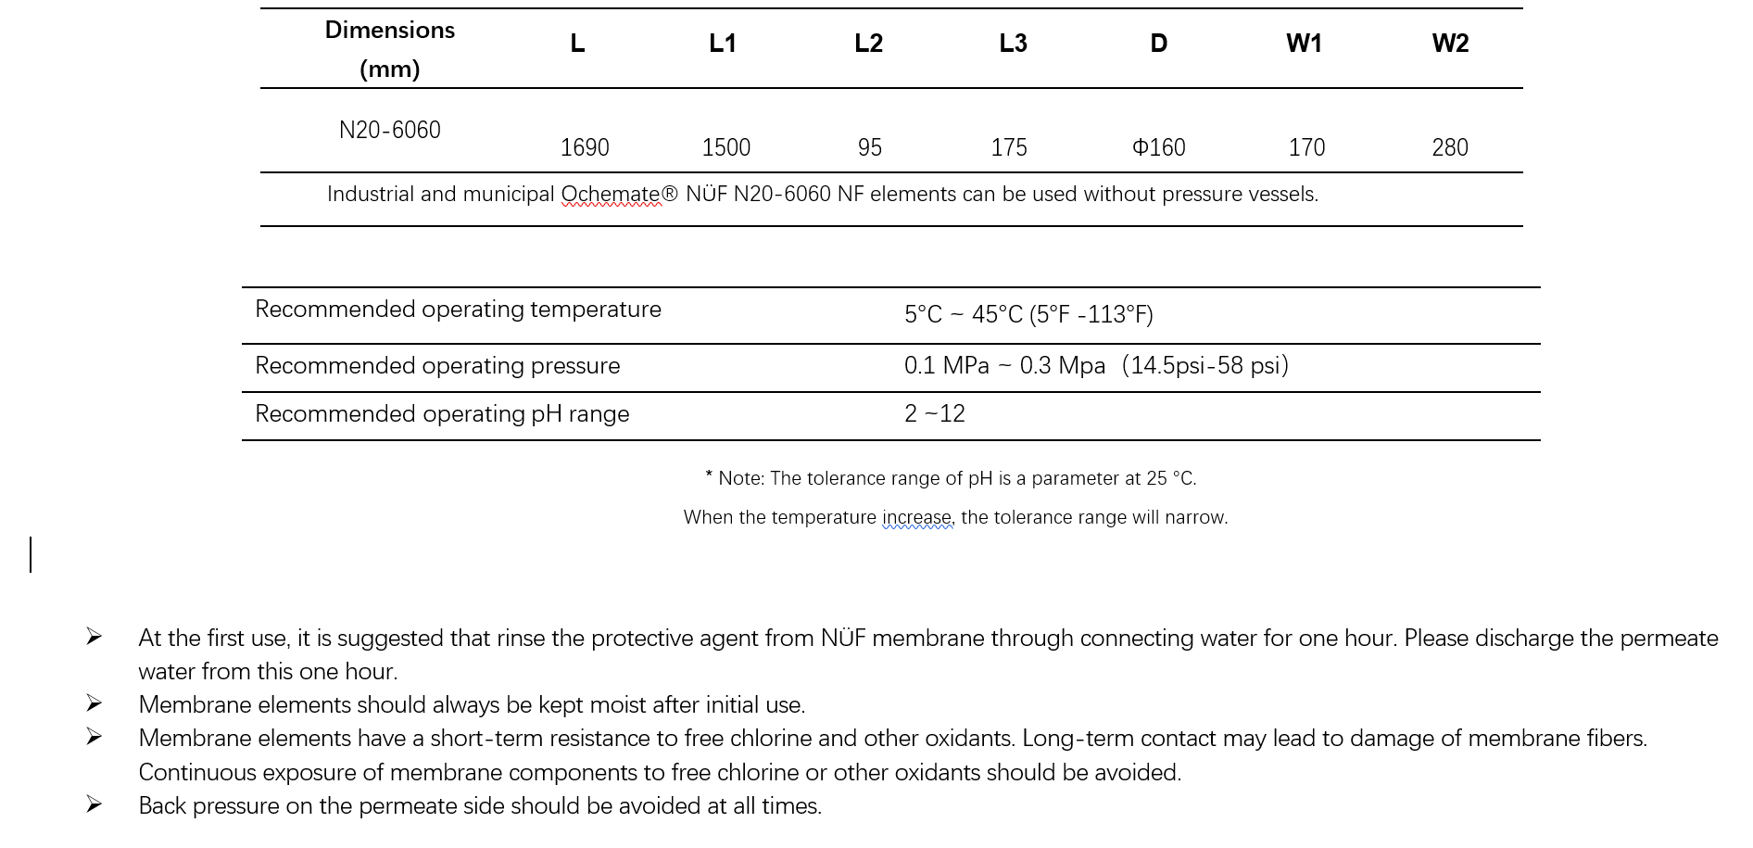Click the bullet arrow beside "Membrane elements should always"

pos(94,703)
